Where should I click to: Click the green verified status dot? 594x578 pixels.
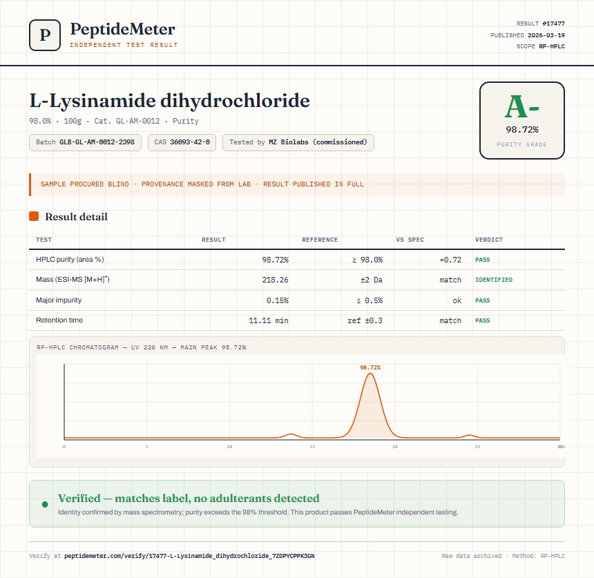point(45,504)
